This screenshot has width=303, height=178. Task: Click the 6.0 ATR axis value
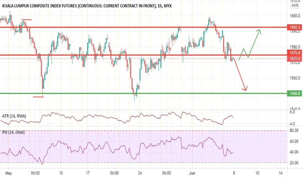(x=292, y=112)
